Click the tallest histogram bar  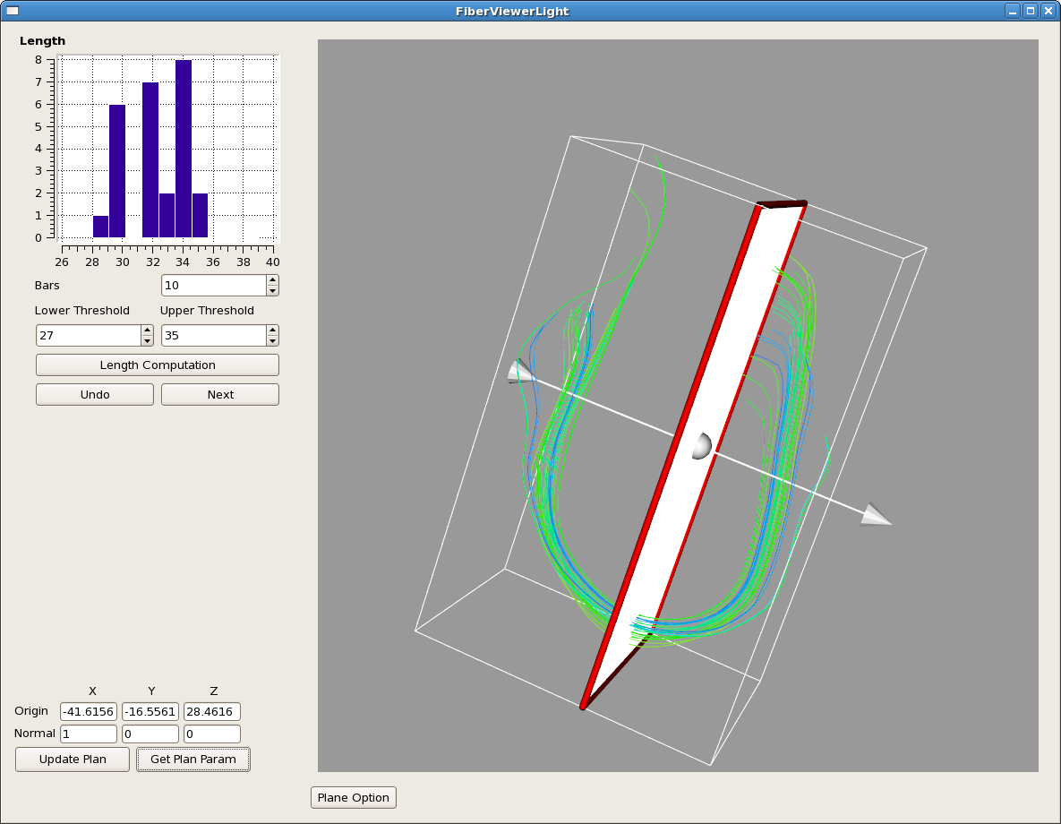[184, 148]
